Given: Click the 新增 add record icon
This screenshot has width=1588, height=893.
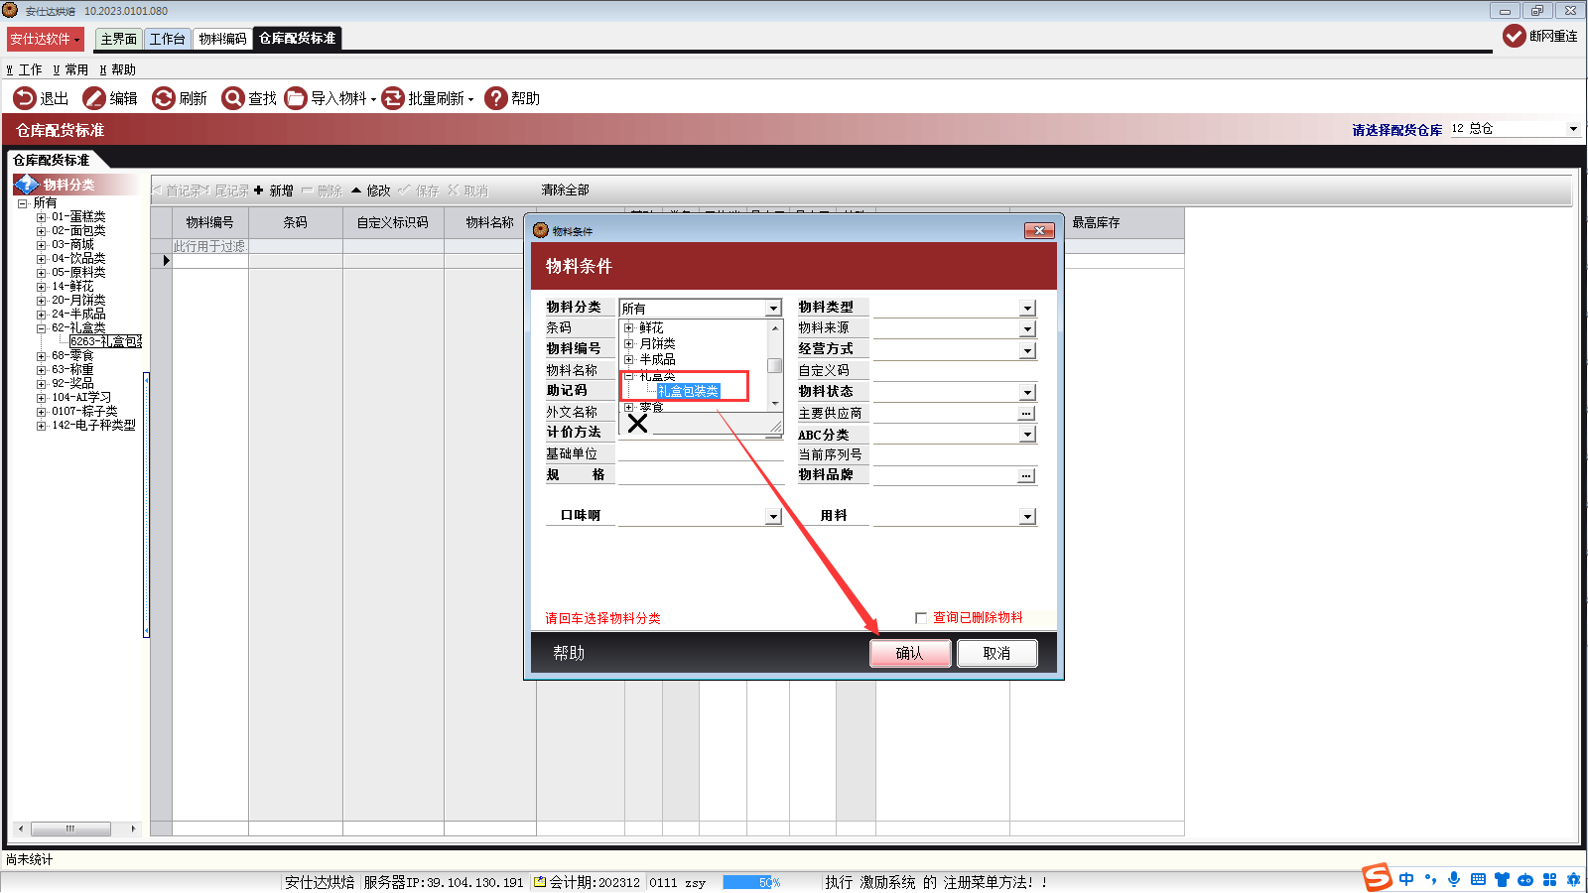Looking at the screenshot, I should point(259,191).
